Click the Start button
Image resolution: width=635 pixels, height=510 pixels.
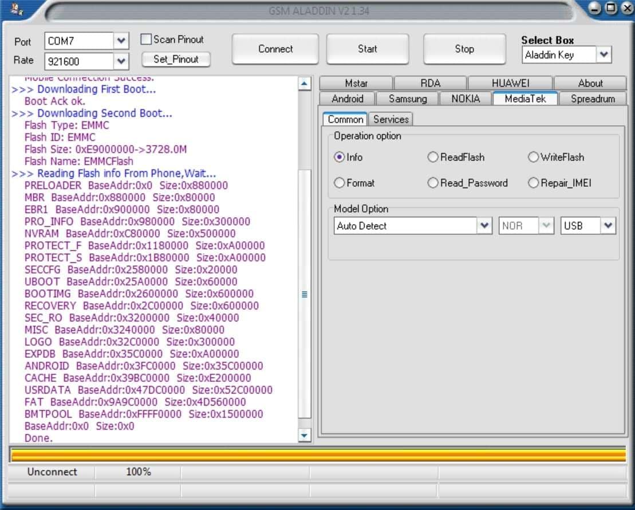tap(367, 49)
